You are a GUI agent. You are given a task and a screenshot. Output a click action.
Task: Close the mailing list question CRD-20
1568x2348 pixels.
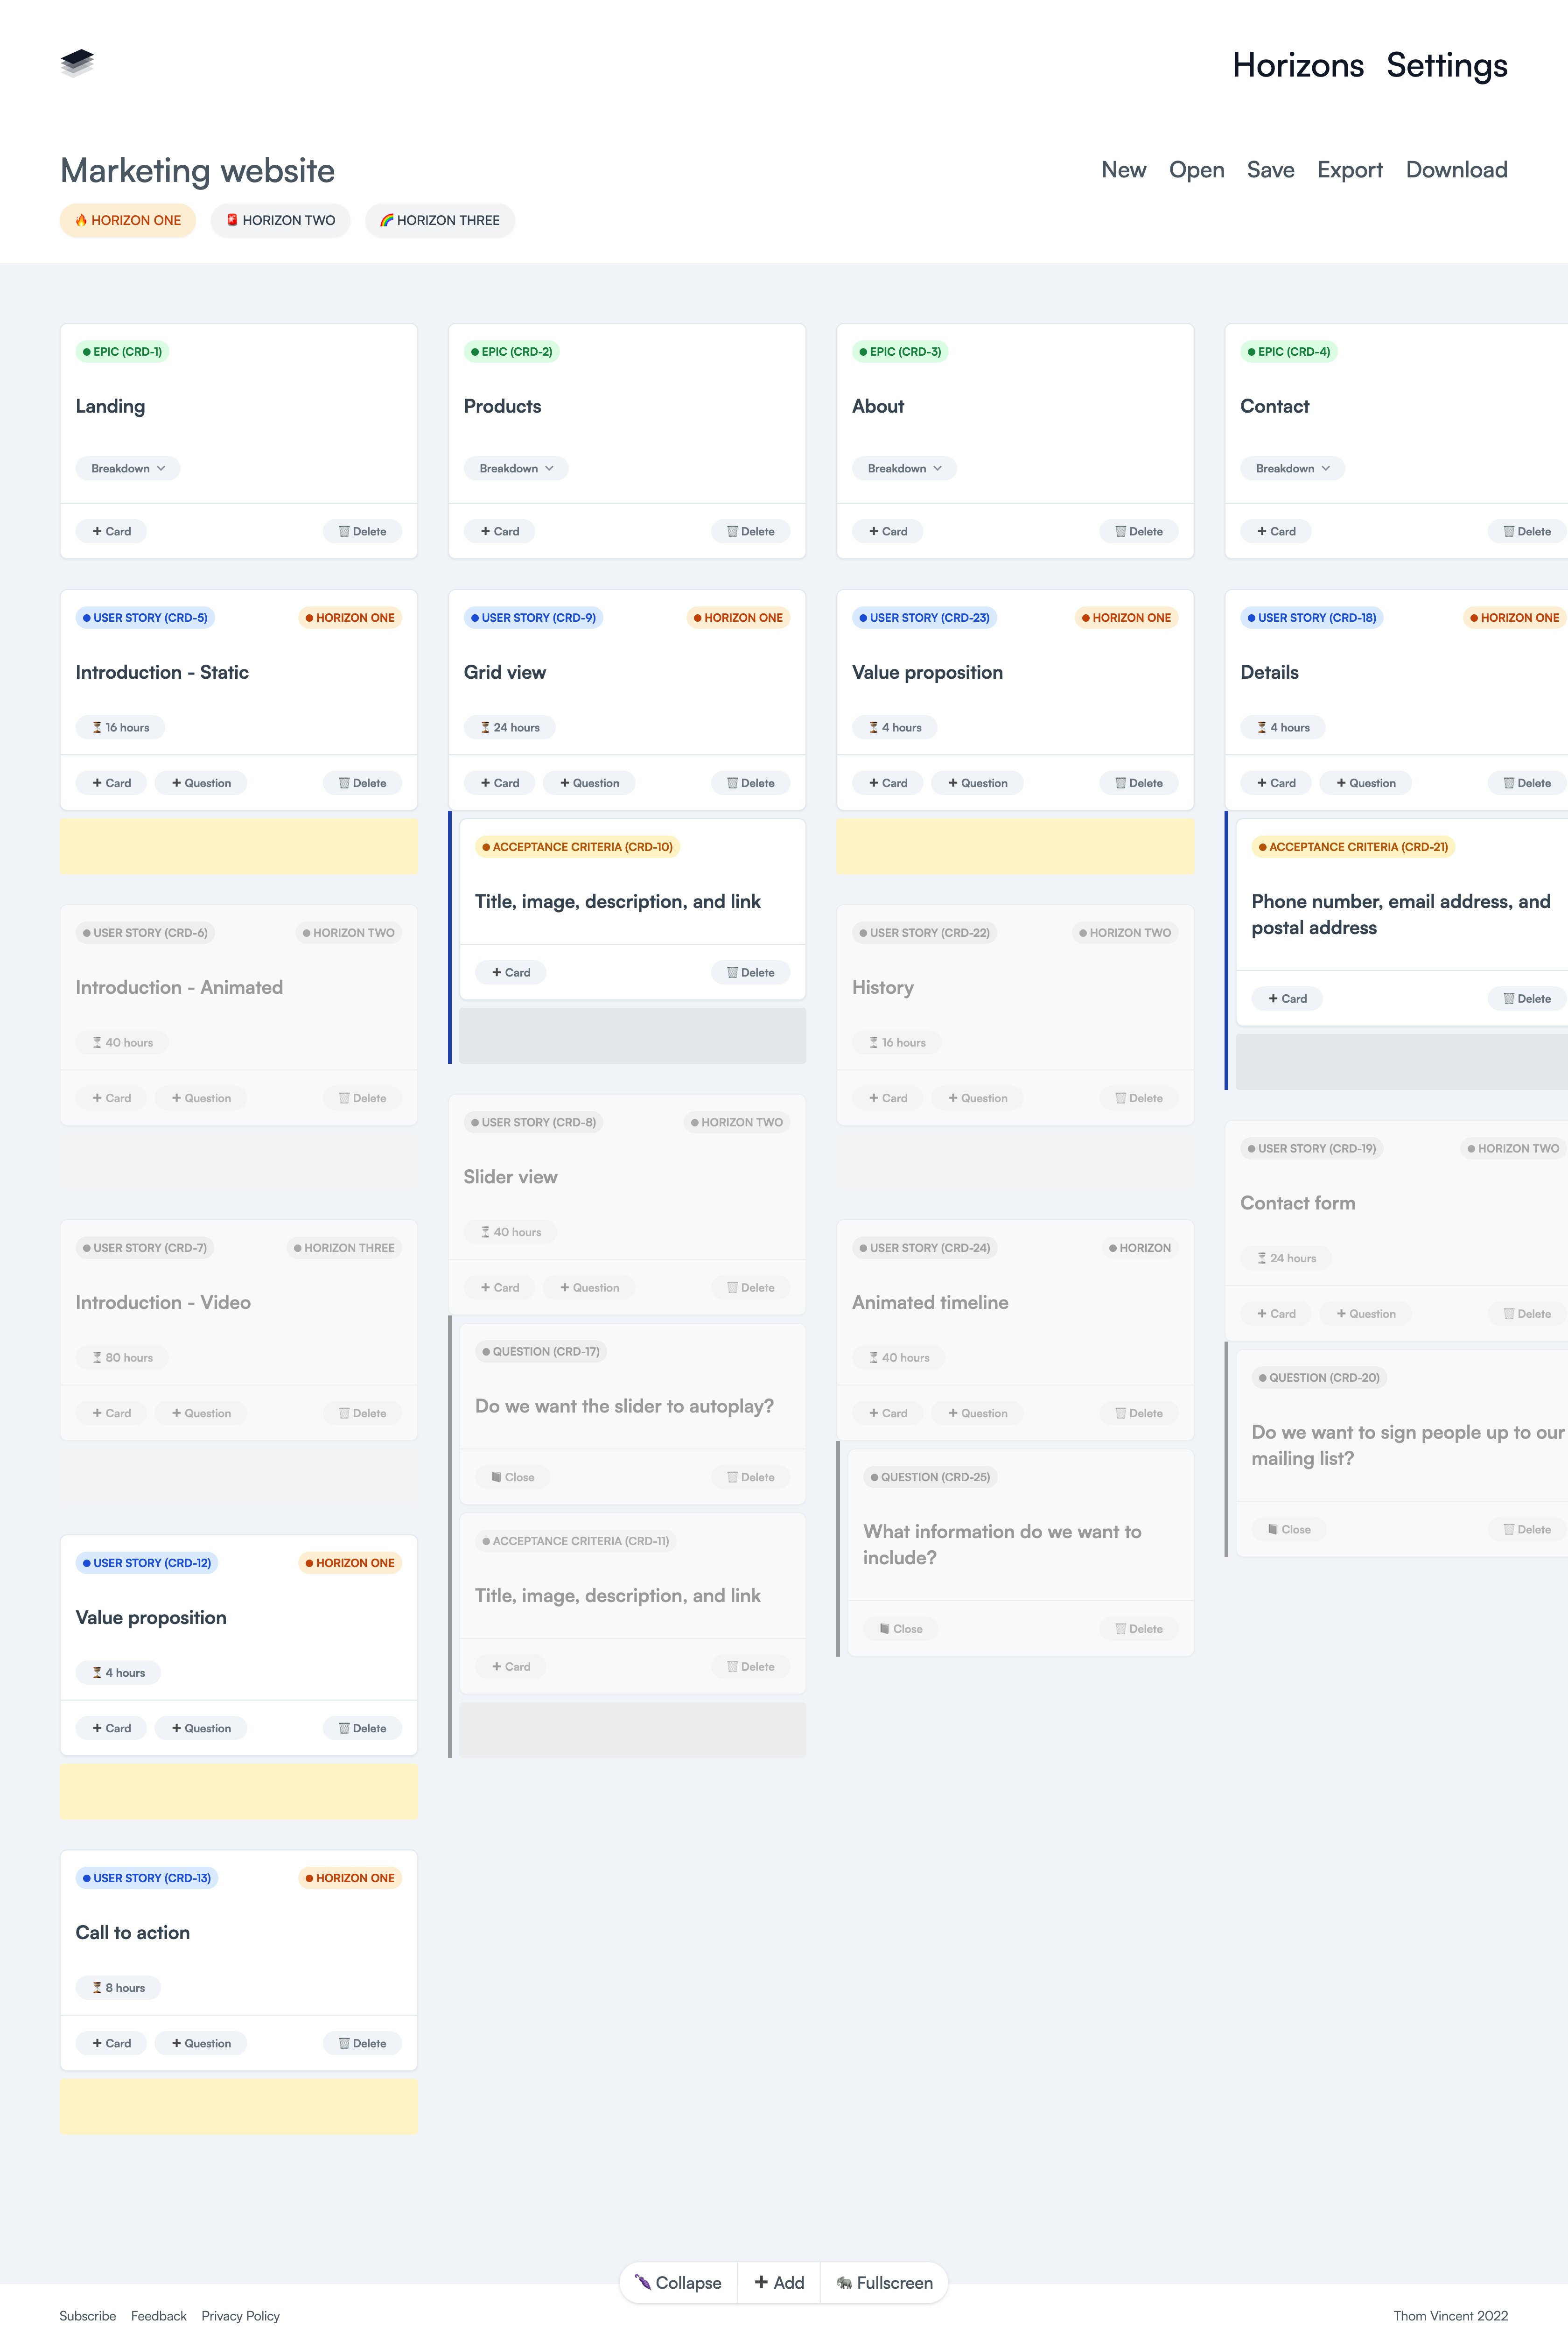1289,1529
